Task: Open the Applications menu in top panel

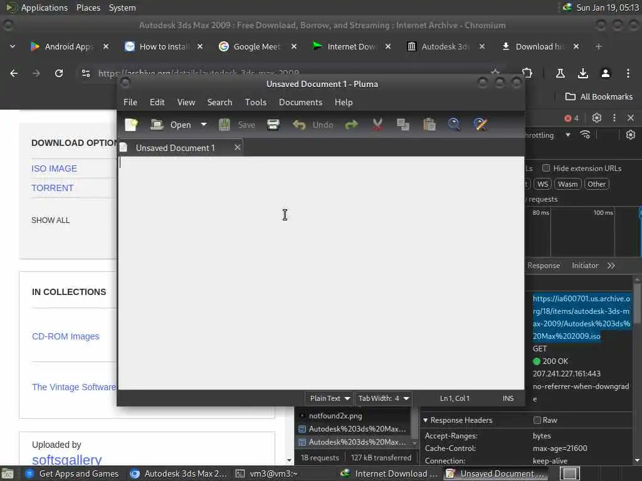Action: pyautogui.click(x=45, y=8)
